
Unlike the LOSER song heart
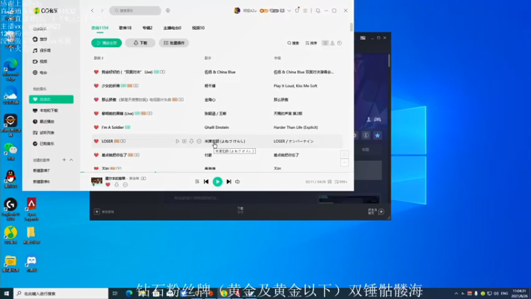tap(96, 141)
